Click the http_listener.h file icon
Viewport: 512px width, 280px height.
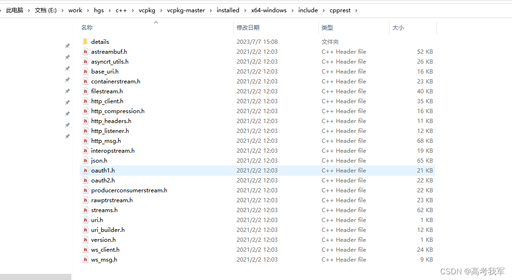pyautogui.click(x=85, y=131)
